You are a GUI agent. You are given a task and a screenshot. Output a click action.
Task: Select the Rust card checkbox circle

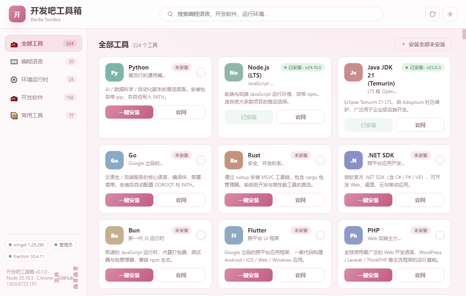click(320, 160)
